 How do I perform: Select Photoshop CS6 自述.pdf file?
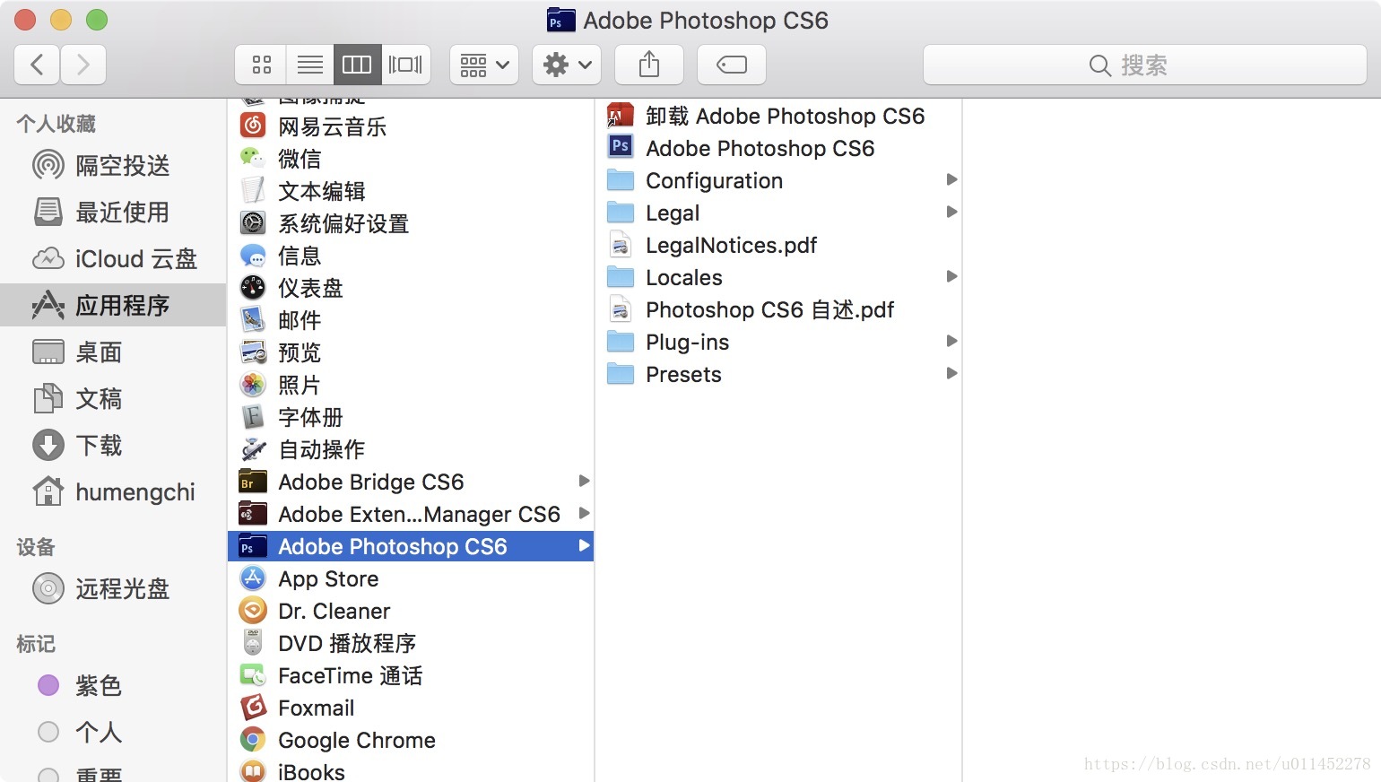pos(778,309)
